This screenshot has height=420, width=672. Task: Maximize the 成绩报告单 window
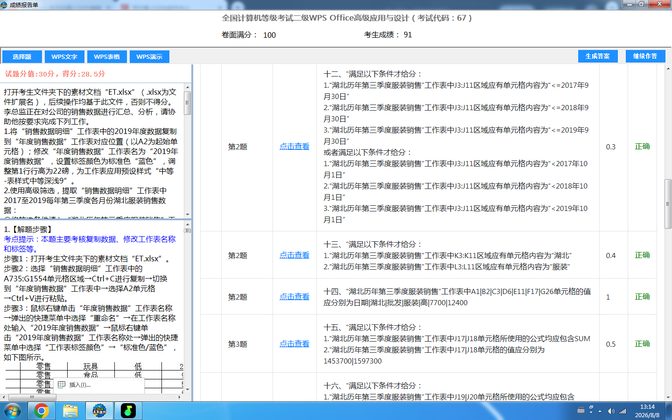(x=642, y=4)
